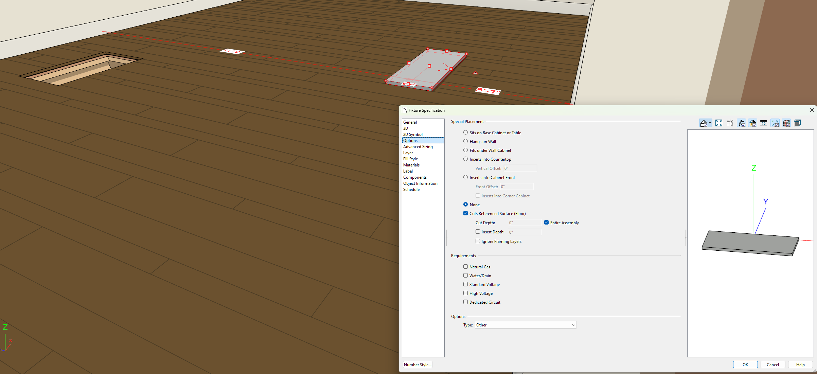Uncheck Cuts Referenced Surface (Floor)
Viewport: 817px width, 374px height.
(x=465, y=213)
